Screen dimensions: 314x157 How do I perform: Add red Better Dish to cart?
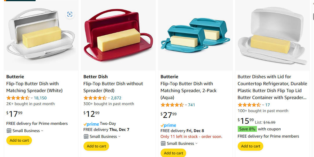coord(96,146)
